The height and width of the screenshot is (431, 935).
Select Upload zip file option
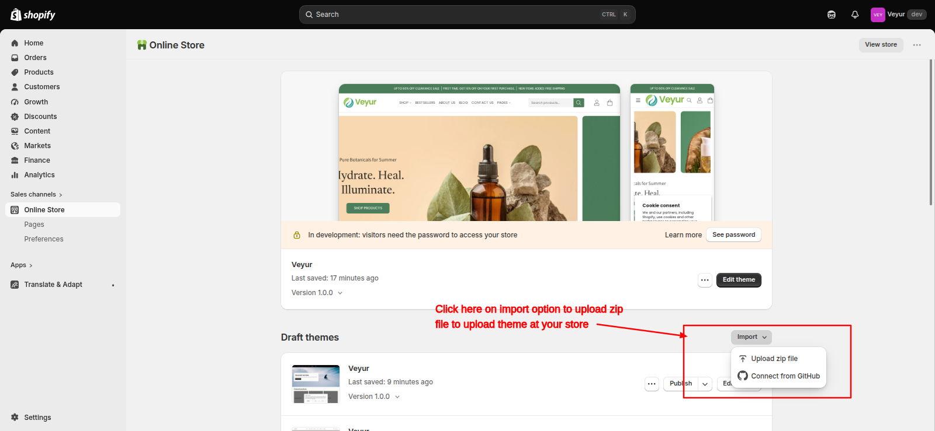pyautogui.click(x=778, y=359)
